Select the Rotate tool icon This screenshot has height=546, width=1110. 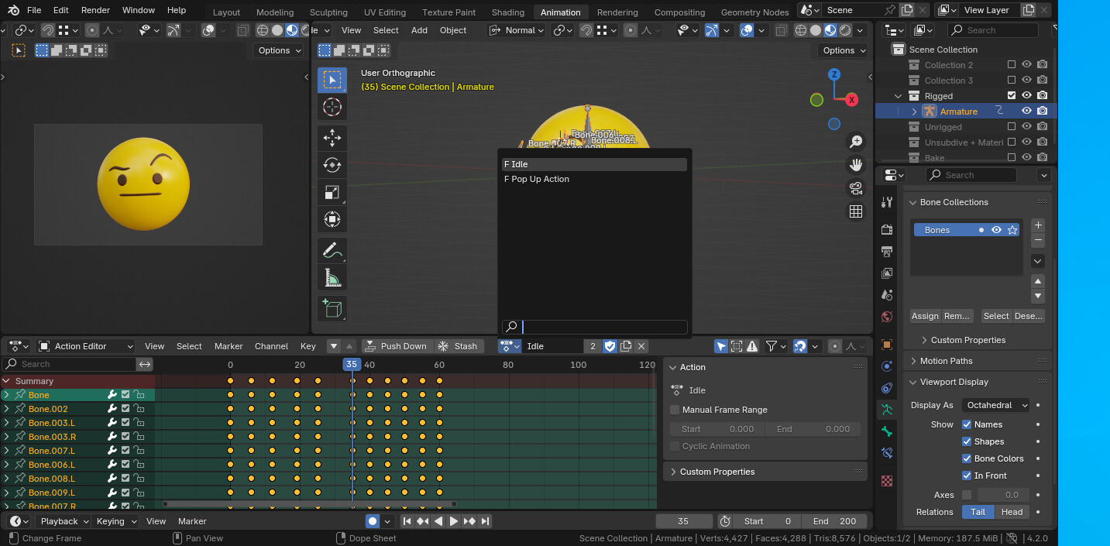coord(332,165)
